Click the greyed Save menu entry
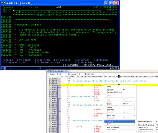 [x=120, y=96]
